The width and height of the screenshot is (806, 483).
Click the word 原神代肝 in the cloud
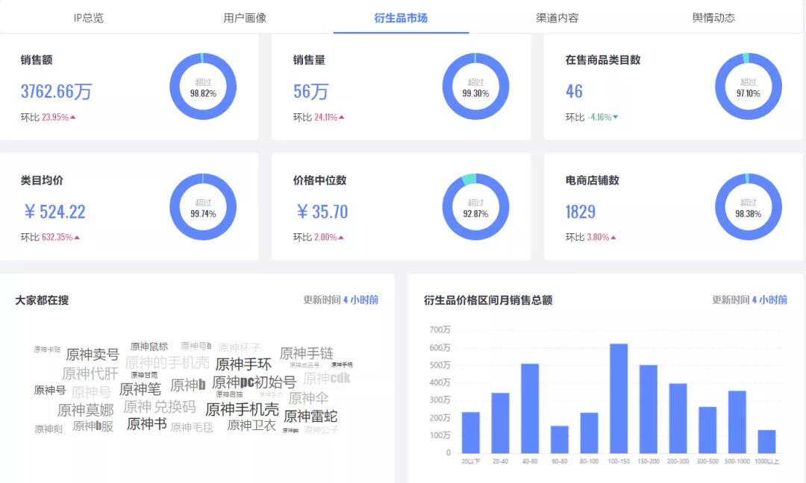pyautogui.click(x=90, y=373)
